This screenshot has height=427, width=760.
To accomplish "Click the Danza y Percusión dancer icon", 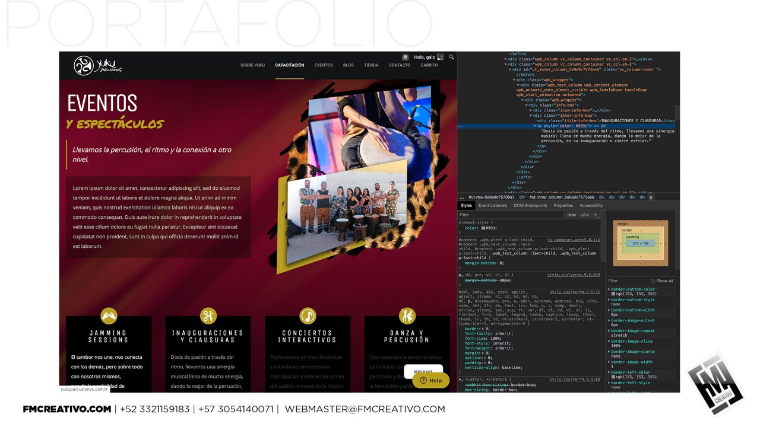I will (407, 316).
